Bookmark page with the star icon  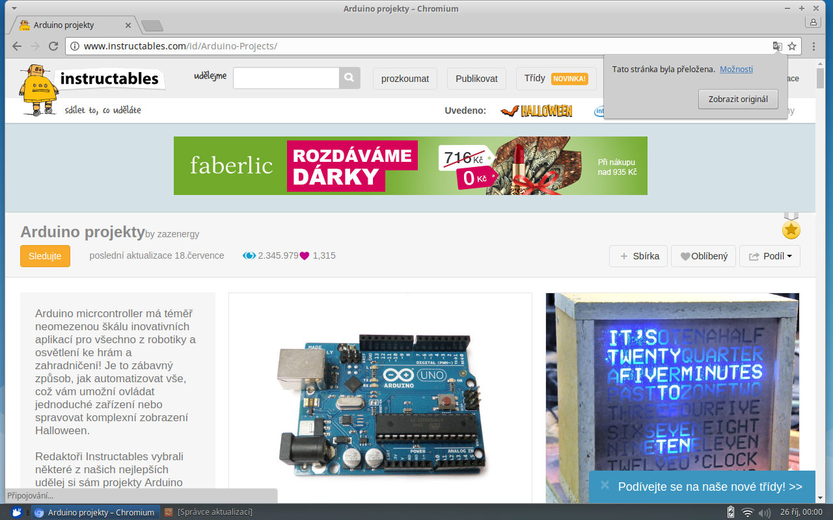point(792,46)
